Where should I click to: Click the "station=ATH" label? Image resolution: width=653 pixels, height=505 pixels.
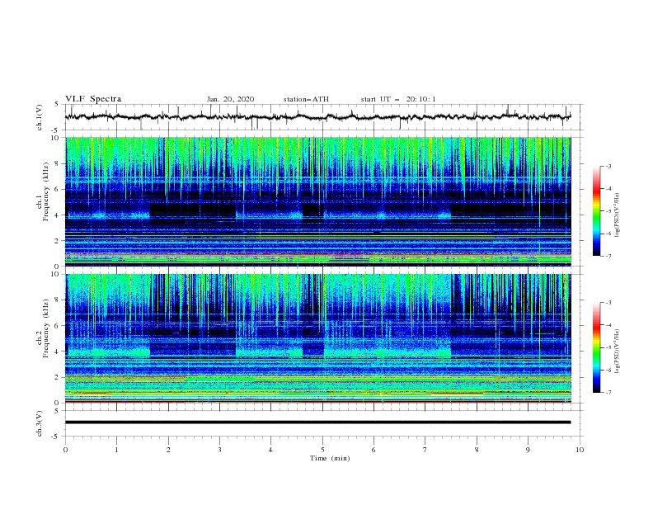point(306,99)
